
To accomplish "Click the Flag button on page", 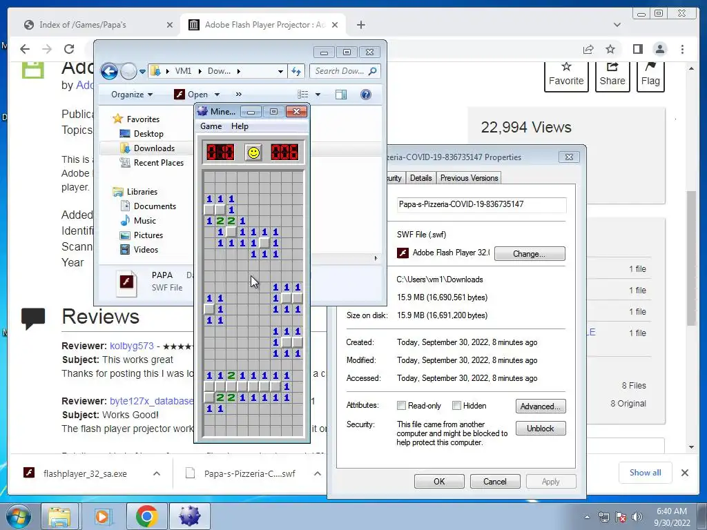I will coord(650,76).
